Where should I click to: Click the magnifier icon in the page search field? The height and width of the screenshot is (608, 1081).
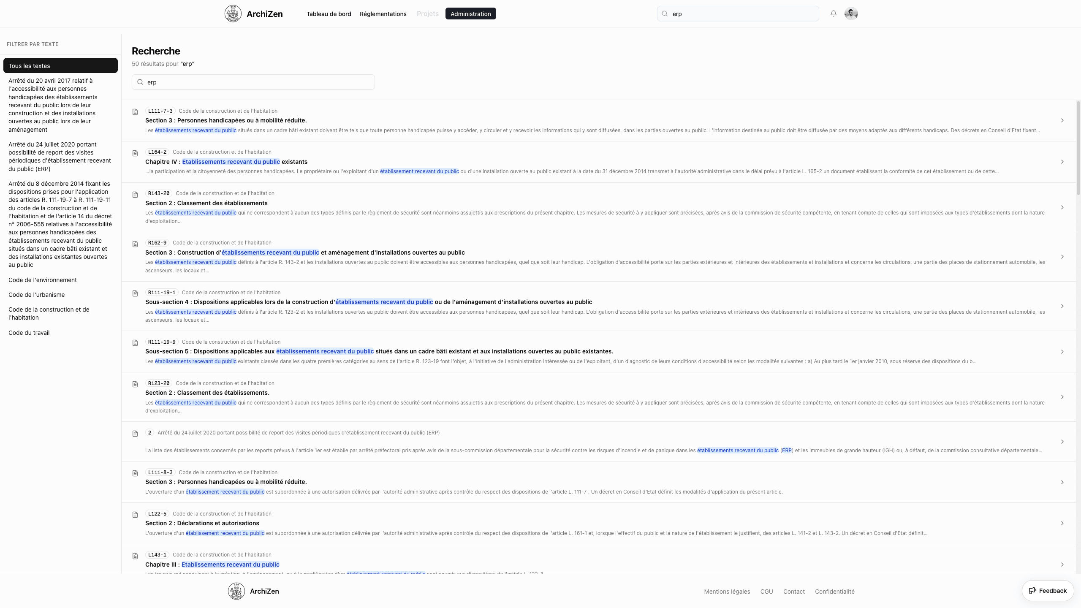[x=140, y=82]
